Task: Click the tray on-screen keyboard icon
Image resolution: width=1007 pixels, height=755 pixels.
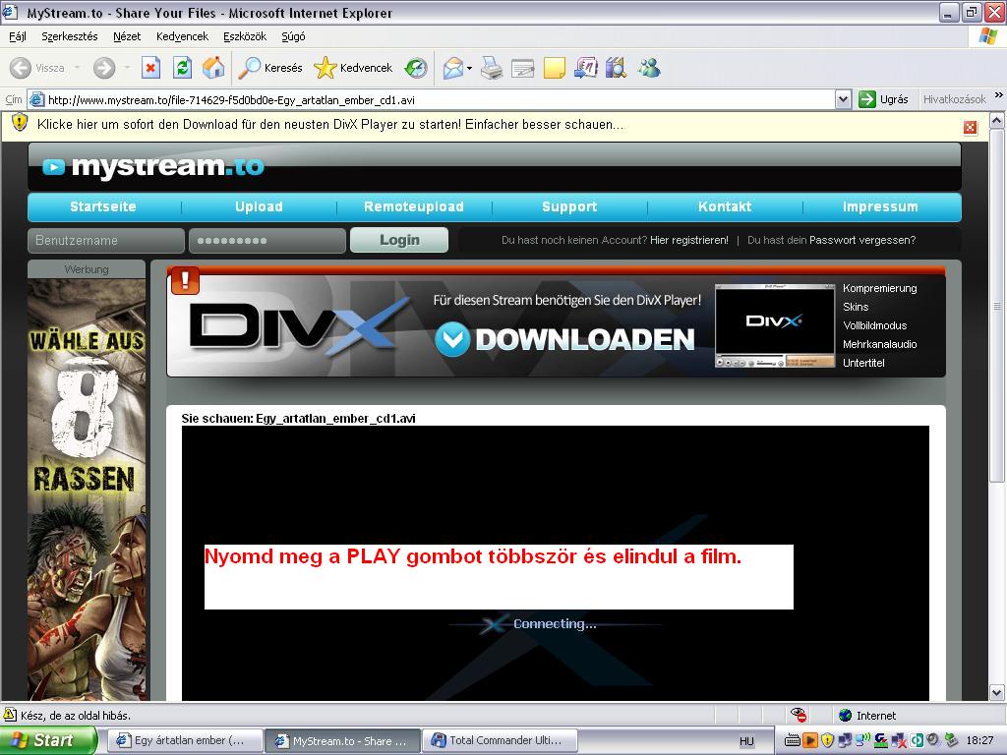Action: (793, 740)
